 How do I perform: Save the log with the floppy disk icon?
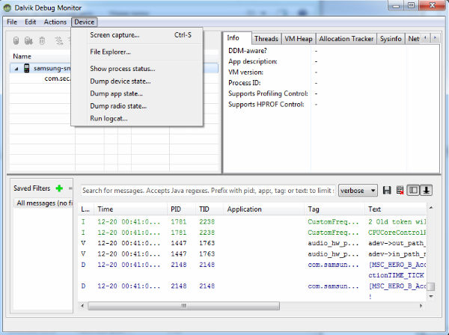click(x=387, y=190)
